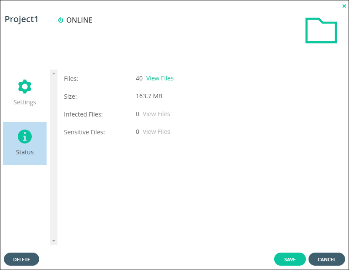The image size is (349, 270).
Task: Click the scrollbar down arrow
Action: [x=54, y=241]
